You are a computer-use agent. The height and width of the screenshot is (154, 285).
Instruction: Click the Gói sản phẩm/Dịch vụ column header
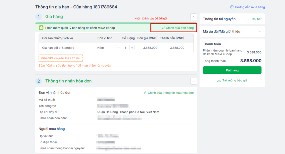pos(57,38)
